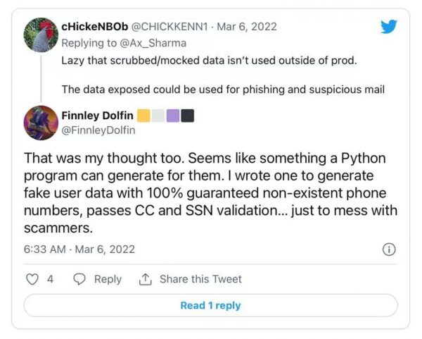Click the dark square after Finnley Dolfin's name
Image resolution: width=422 pixels, height=339 pixels.
coord(187,116)
